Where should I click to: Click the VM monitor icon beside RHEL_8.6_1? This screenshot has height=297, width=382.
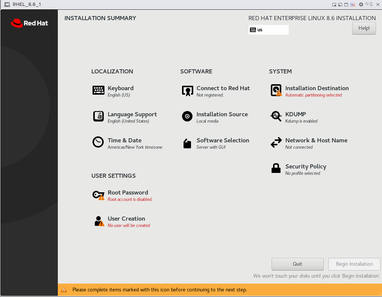tap(7, 4)
